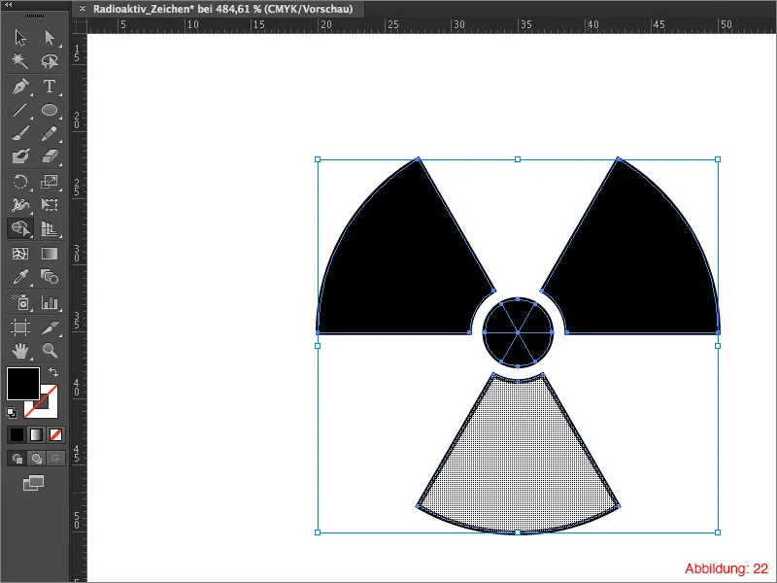
Task: Click the Stroke swatch with red slash
Action: pos(48,409)
